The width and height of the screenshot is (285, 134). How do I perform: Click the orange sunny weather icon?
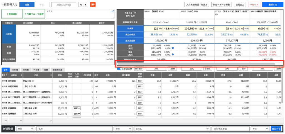(93, 4)
